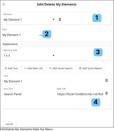Collapse the Appearance section header

[x=57, y=44]
